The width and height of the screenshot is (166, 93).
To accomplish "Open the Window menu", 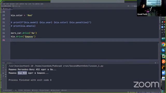I will [x=37, y=4].
